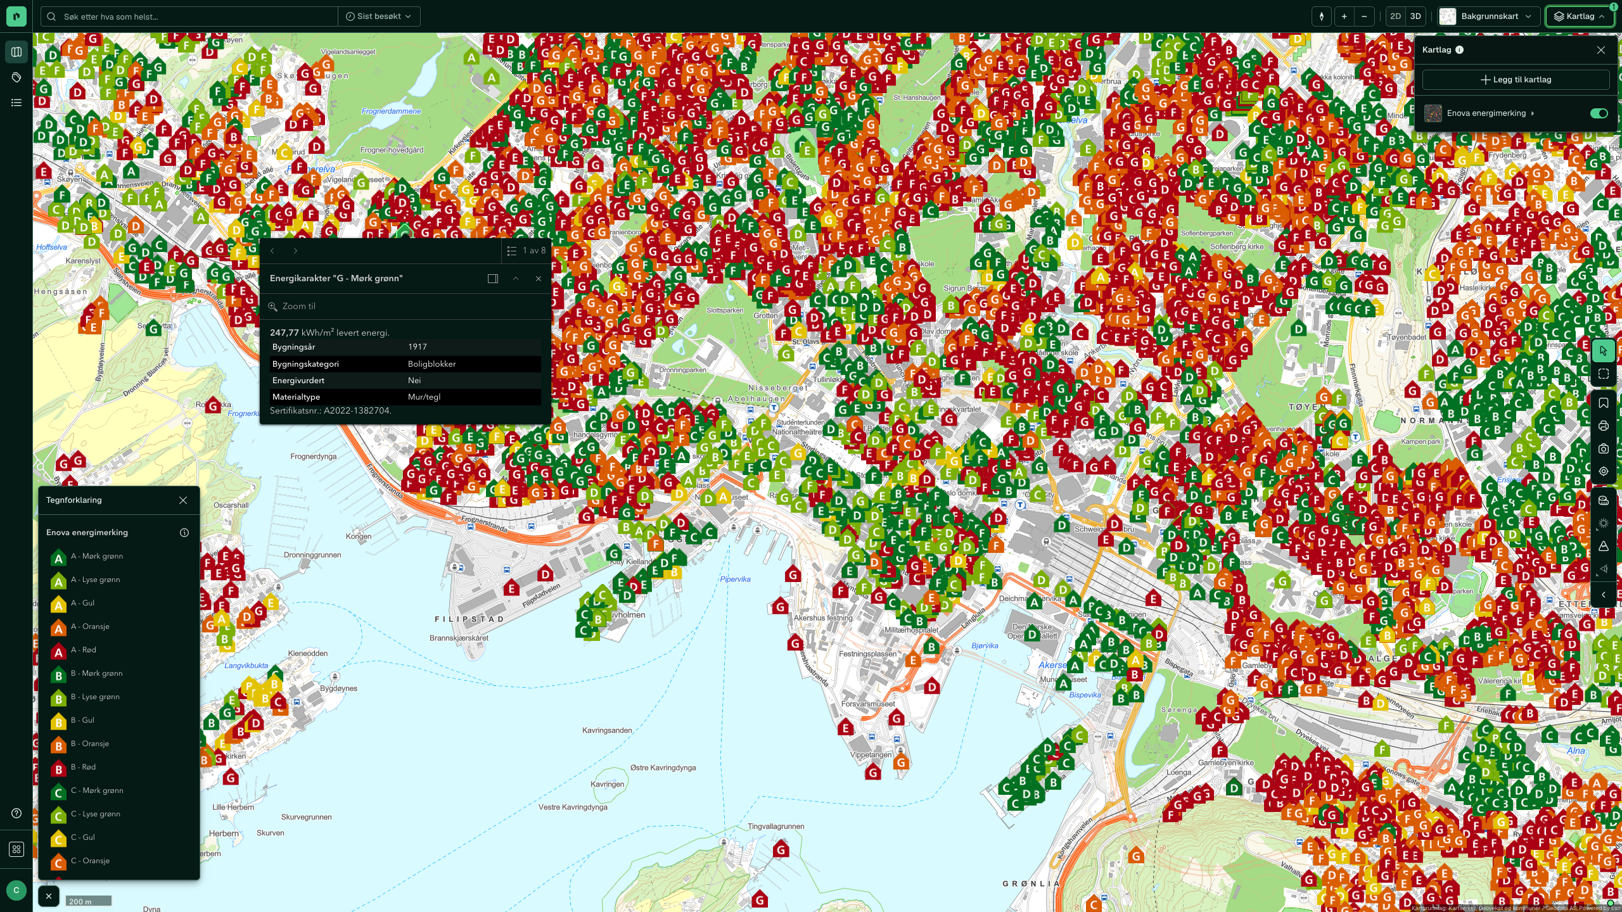Screen dimensions: 1622x912
Task: Open the line-of-sight visibility tool
Action: (1604, 569)
